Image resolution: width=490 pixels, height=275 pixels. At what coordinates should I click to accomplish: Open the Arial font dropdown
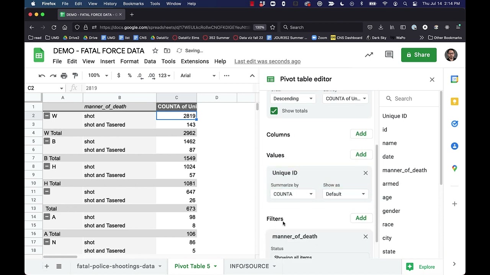[x=198, y=76]
